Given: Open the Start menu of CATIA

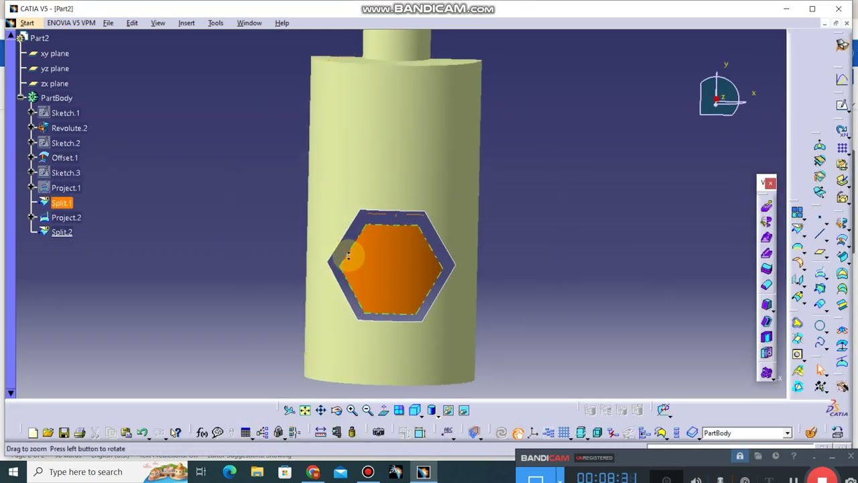Looking at the screenshot, I should tap(27, 23).
